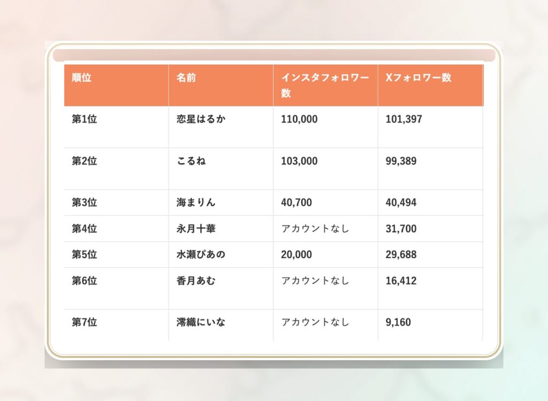Select the name 水瀬ぴあの
The height and width of the screenshot is (401, 548).
coord(201,255)
